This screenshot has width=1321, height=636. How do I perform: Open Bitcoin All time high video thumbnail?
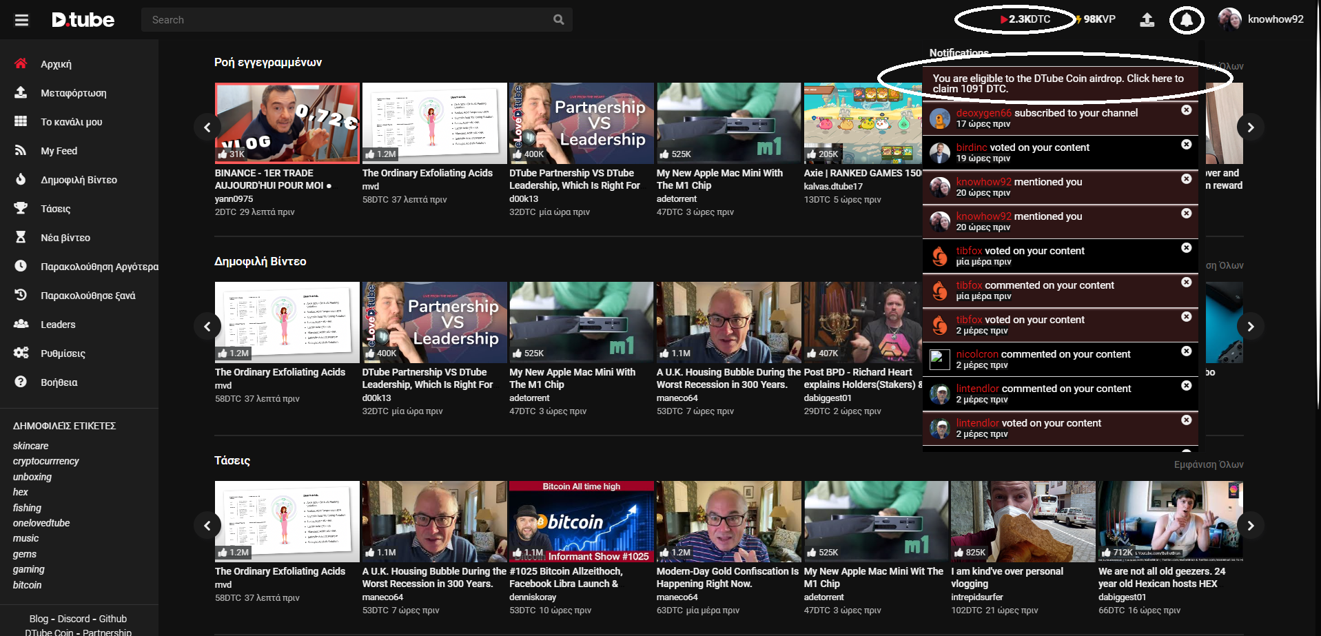[582, 522]
